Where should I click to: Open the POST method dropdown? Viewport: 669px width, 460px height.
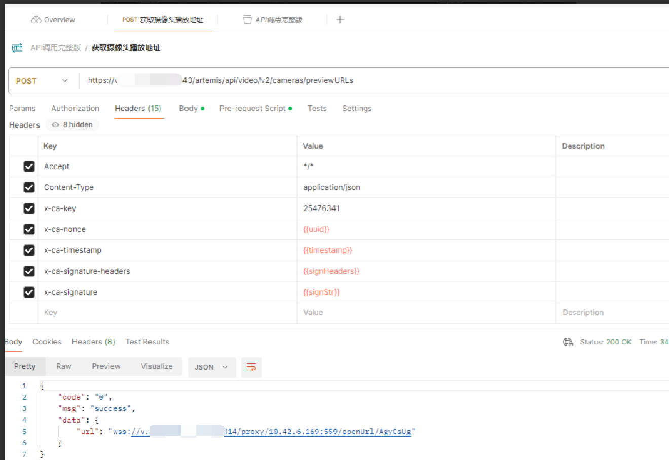42,81
